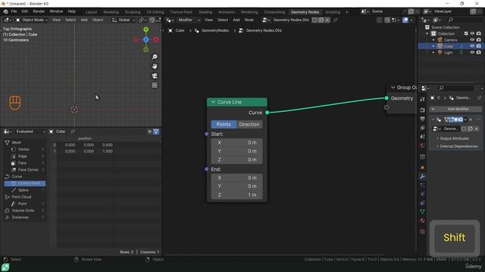Expand the Camera item in outliner
Screen dimensions: 485x272
click(x=433, y=40)
